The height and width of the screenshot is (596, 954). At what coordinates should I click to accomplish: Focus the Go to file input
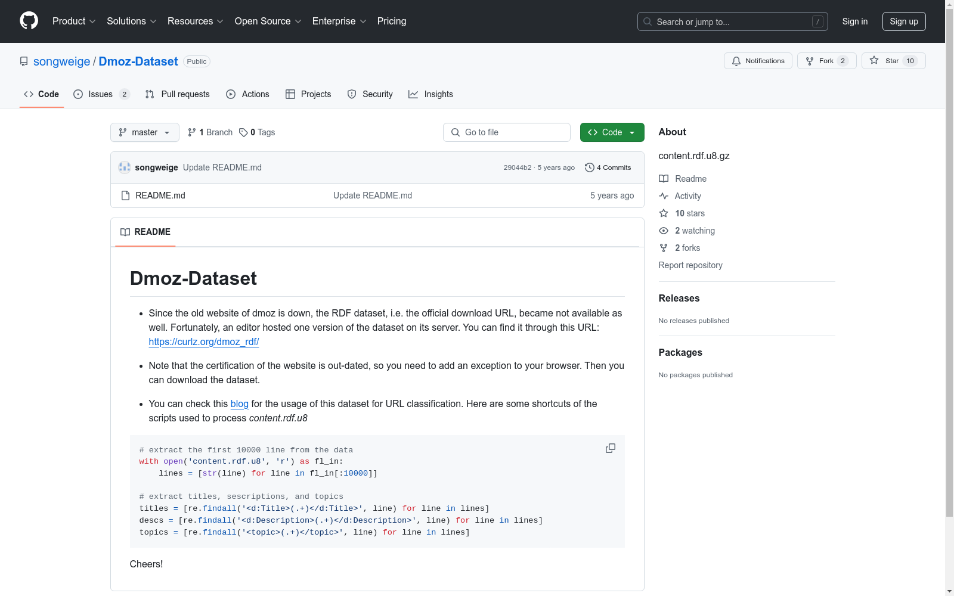pyautogui.click(x=507, y=132)
